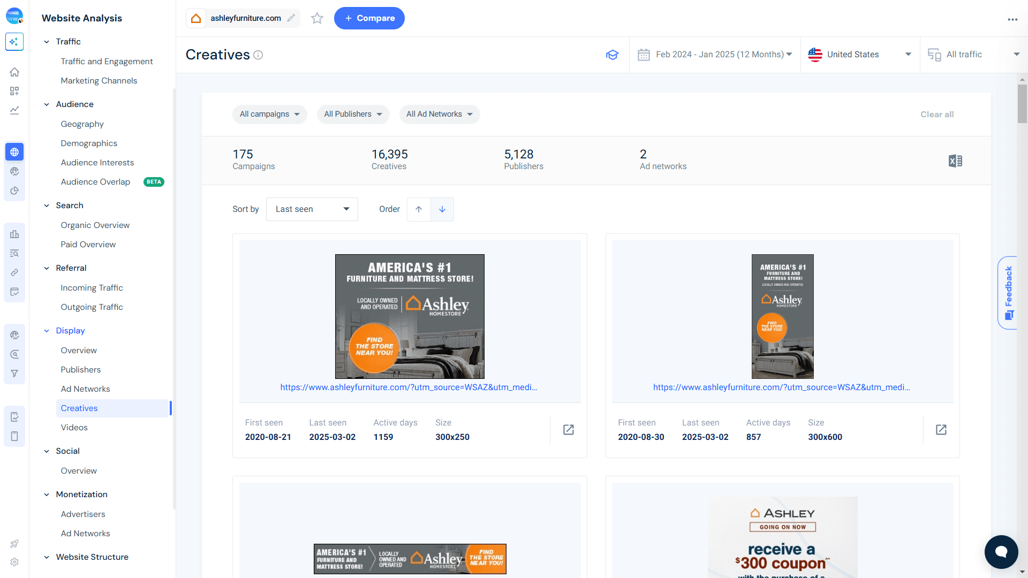Open the All Publishers filter dropdown
Screen dimensions: 1028x578
pos(353,114)
